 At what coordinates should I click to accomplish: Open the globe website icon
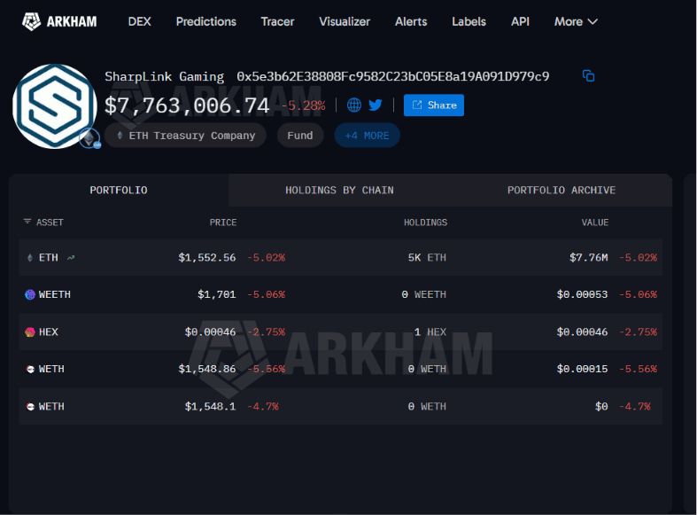point(354,105)
